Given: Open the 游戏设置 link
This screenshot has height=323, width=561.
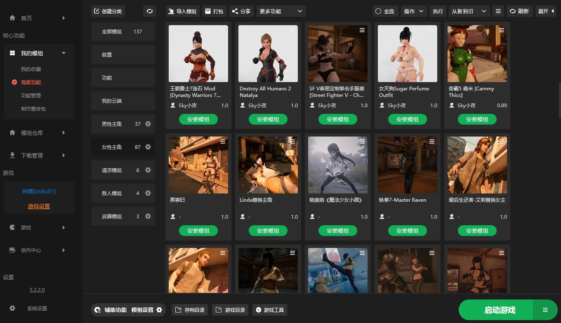Looking at the screenshot, I should point(38,206).
